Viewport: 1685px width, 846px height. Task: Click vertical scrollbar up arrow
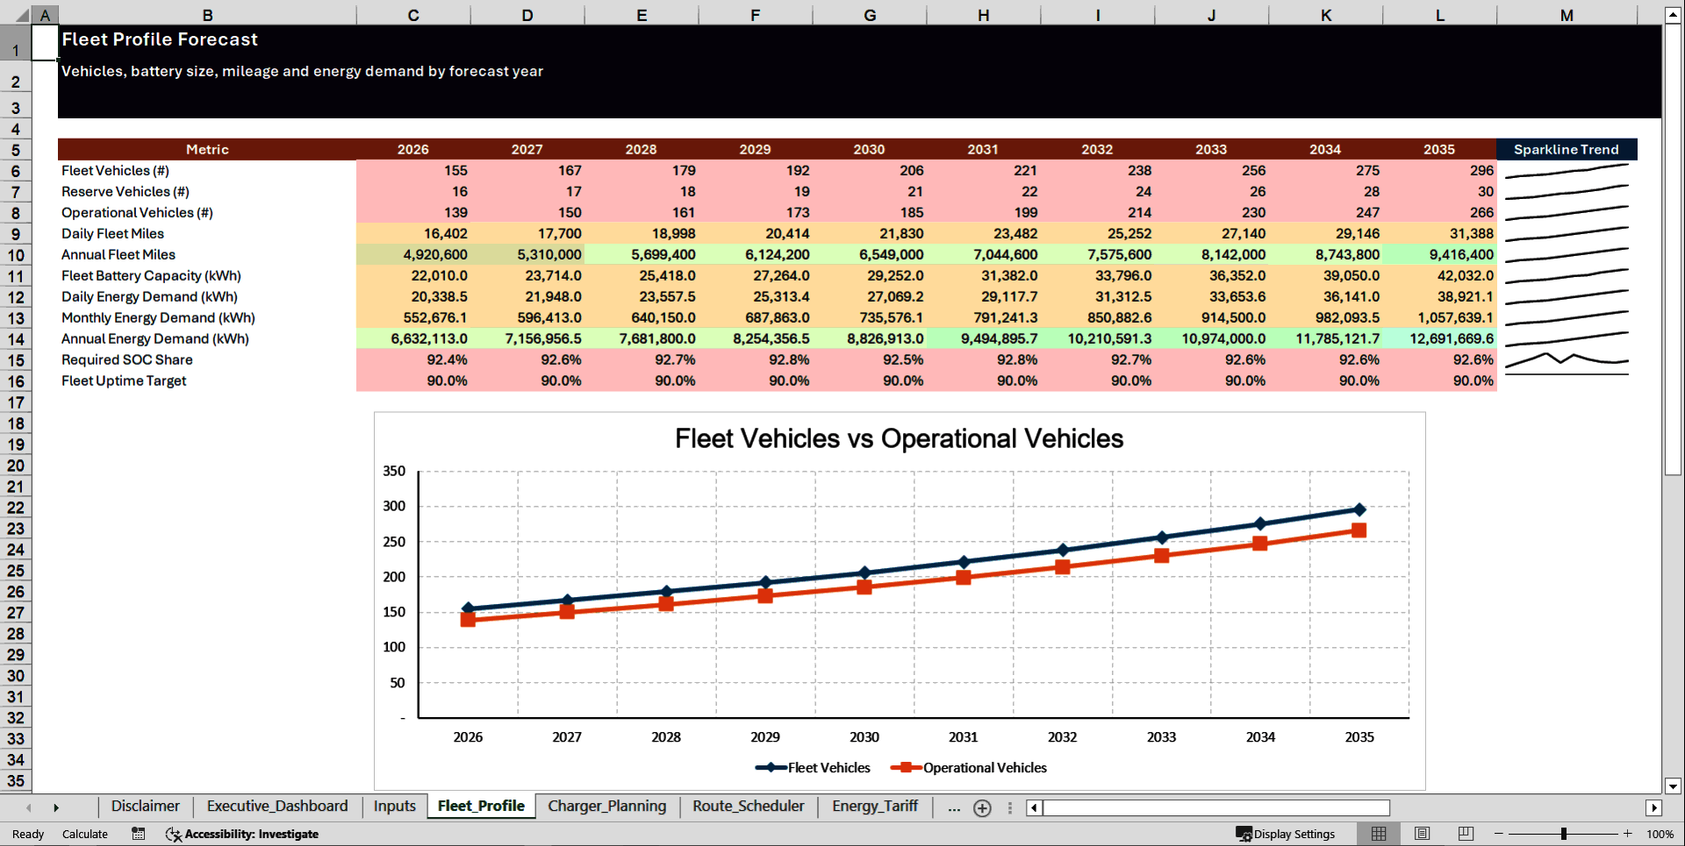[x=1673, y=15]
